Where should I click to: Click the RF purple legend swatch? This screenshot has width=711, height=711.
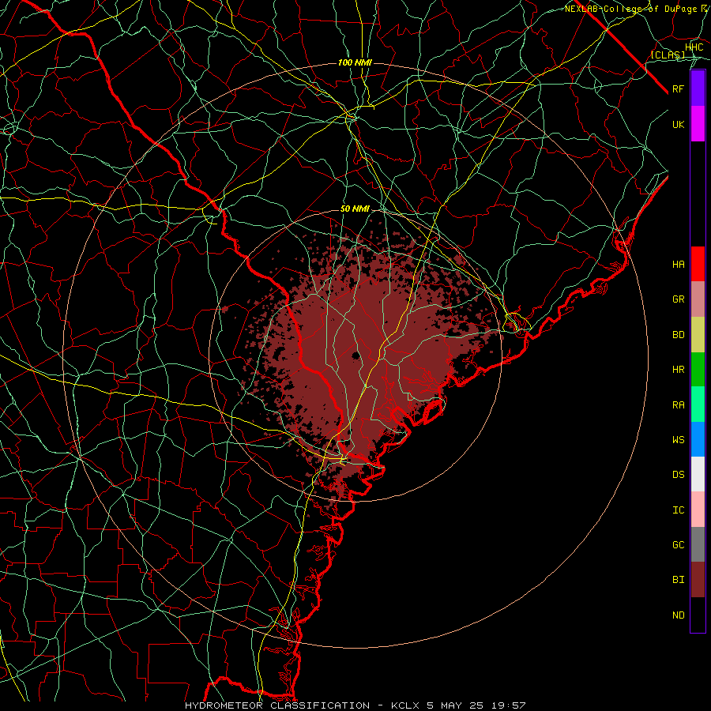(x=698, y=88)
